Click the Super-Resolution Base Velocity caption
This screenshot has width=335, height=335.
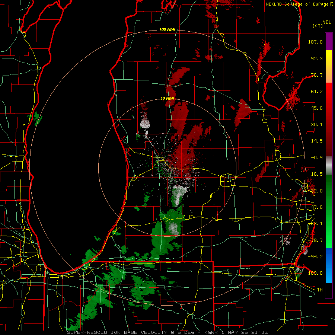pyautogui.click(x=167, y=332)
